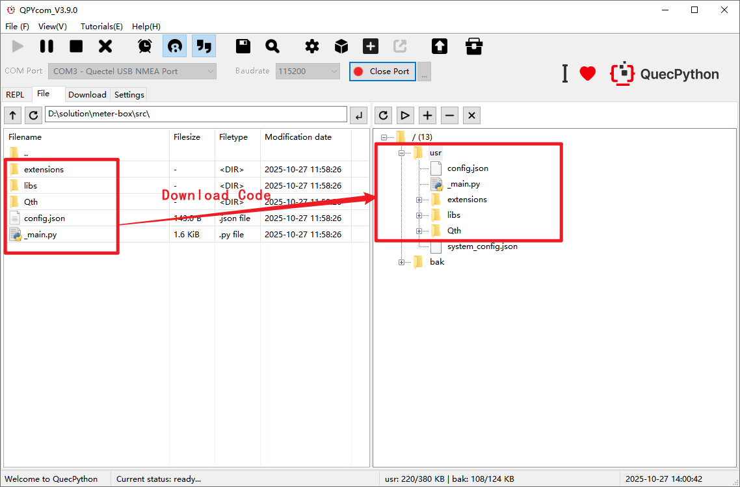Click the Close Port button
Viewport: 740px width, 487px height.
point(382,71)
